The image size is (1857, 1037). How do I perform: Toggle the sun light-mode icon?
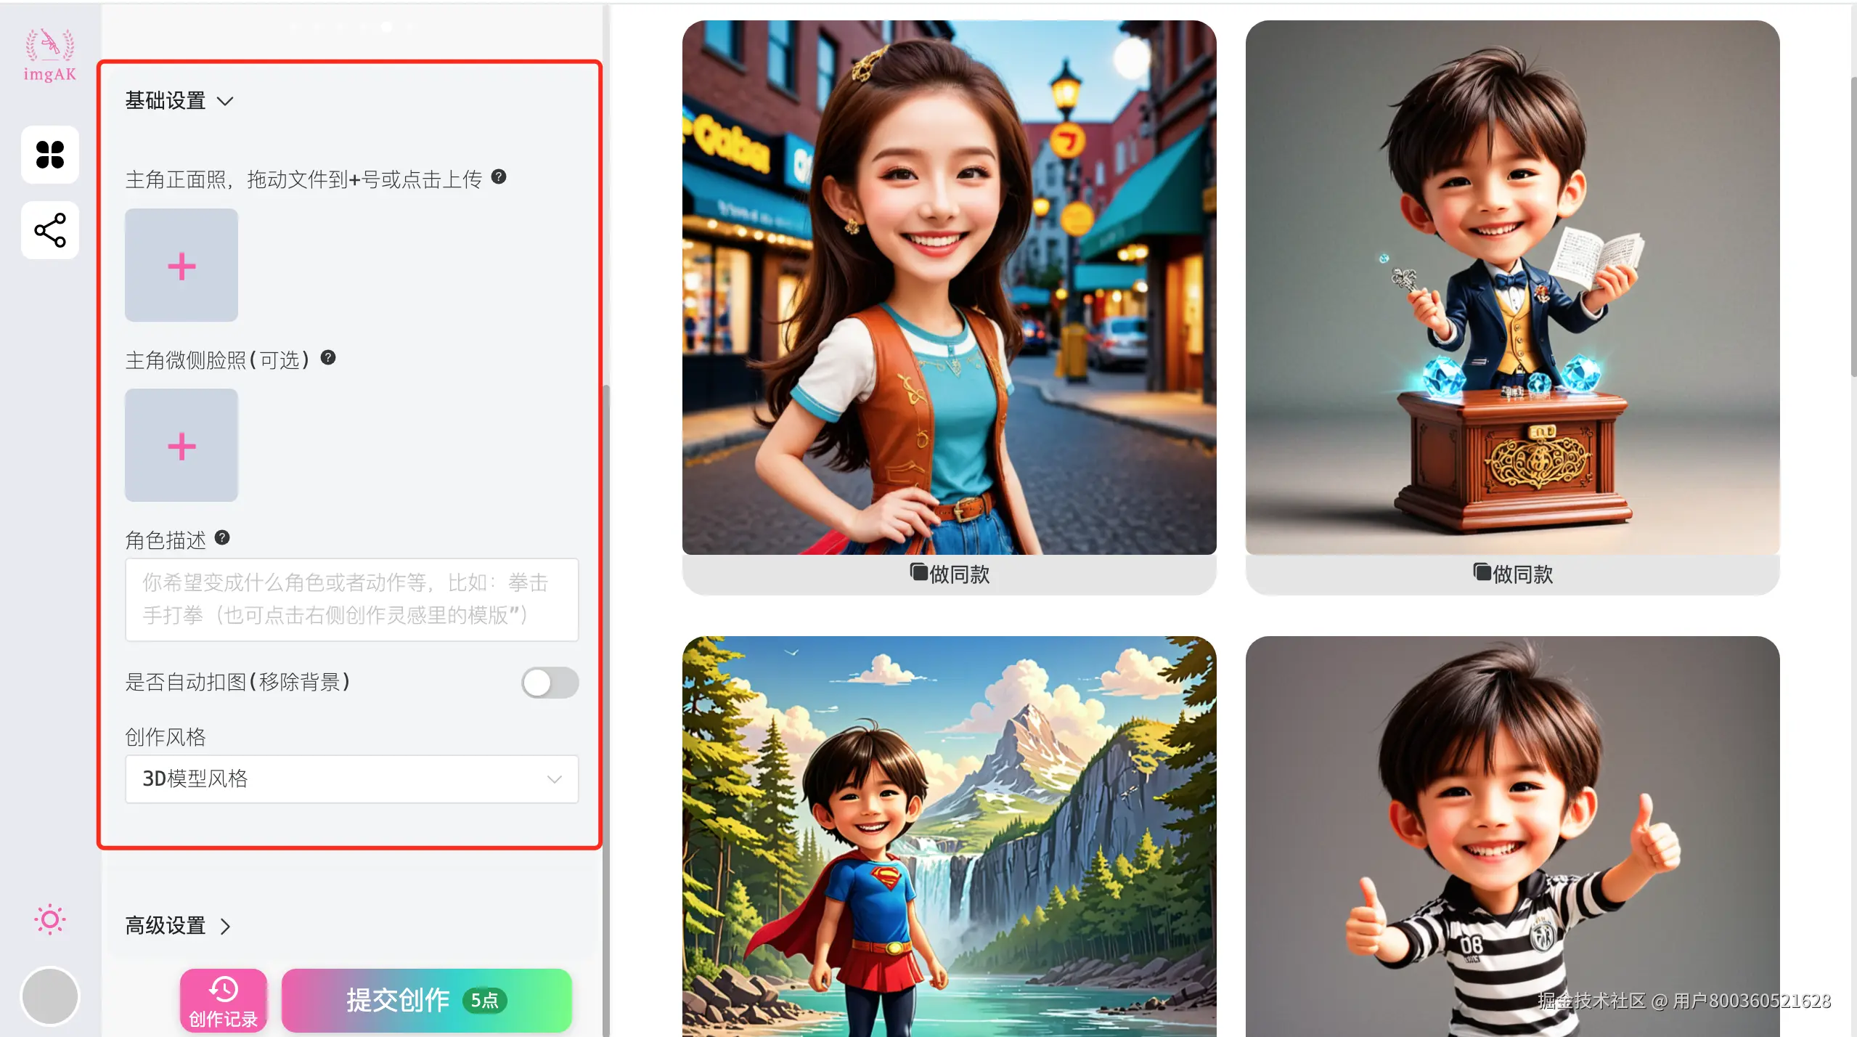50,919
